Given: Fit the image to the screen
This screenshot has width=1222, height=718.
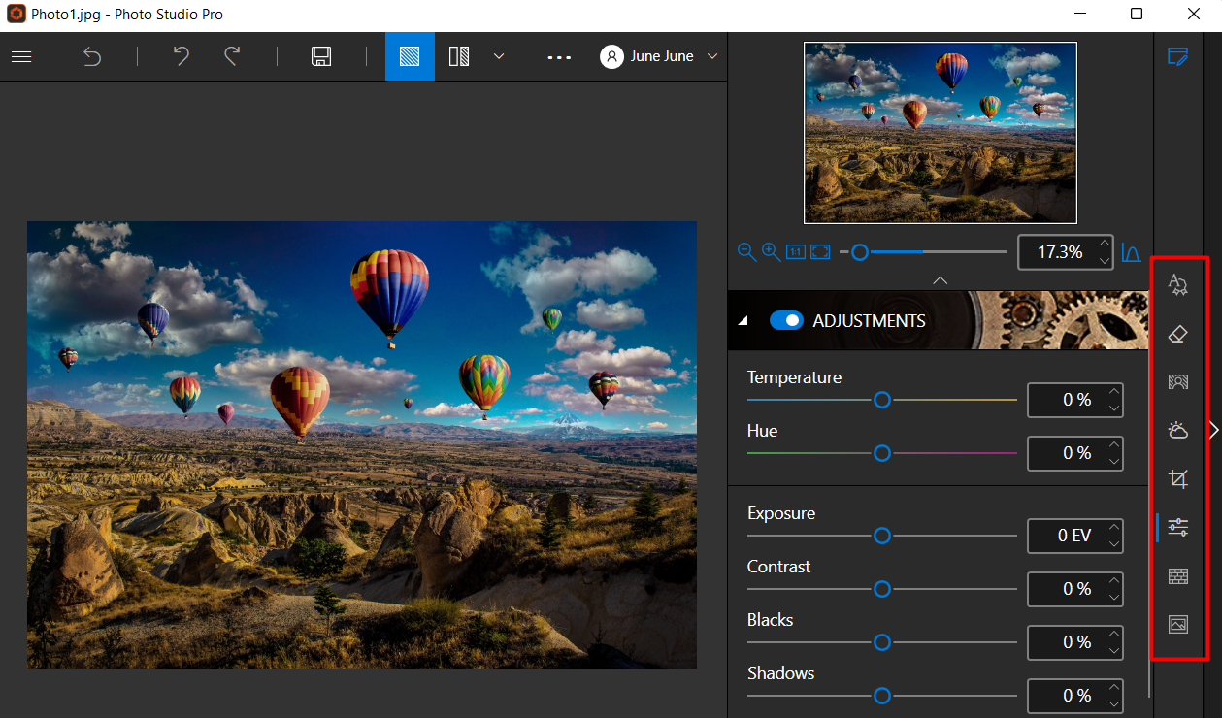Looking at the screenshot, I should pos(820,252).
